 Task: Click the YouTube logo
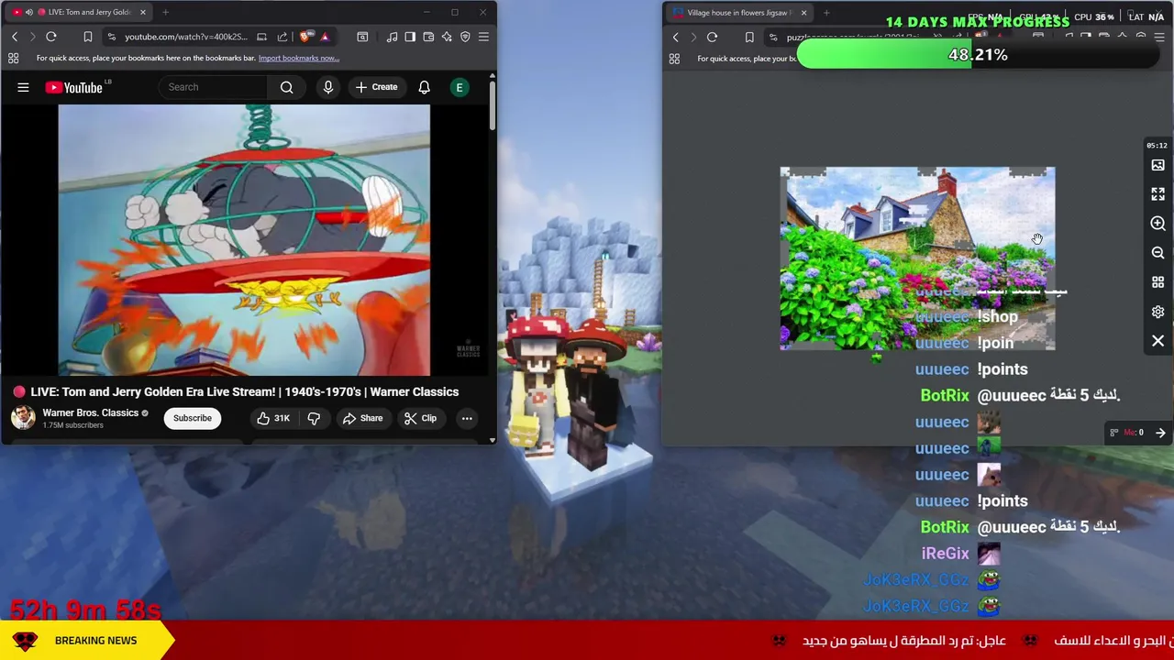click(x=73, y=87)
